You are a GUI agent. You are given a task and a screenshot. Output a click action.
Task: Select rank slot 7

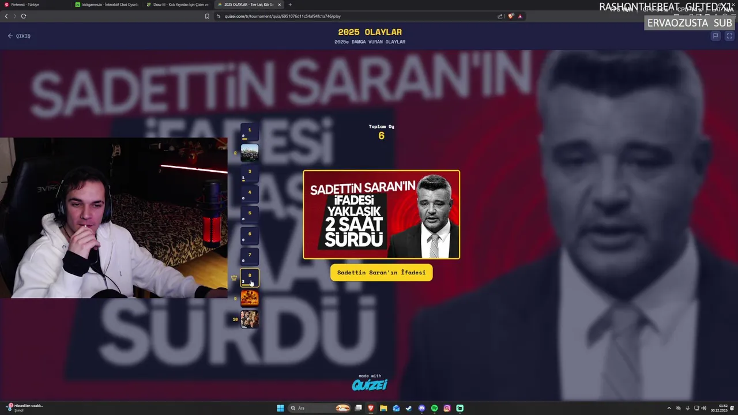pos(250,256)
